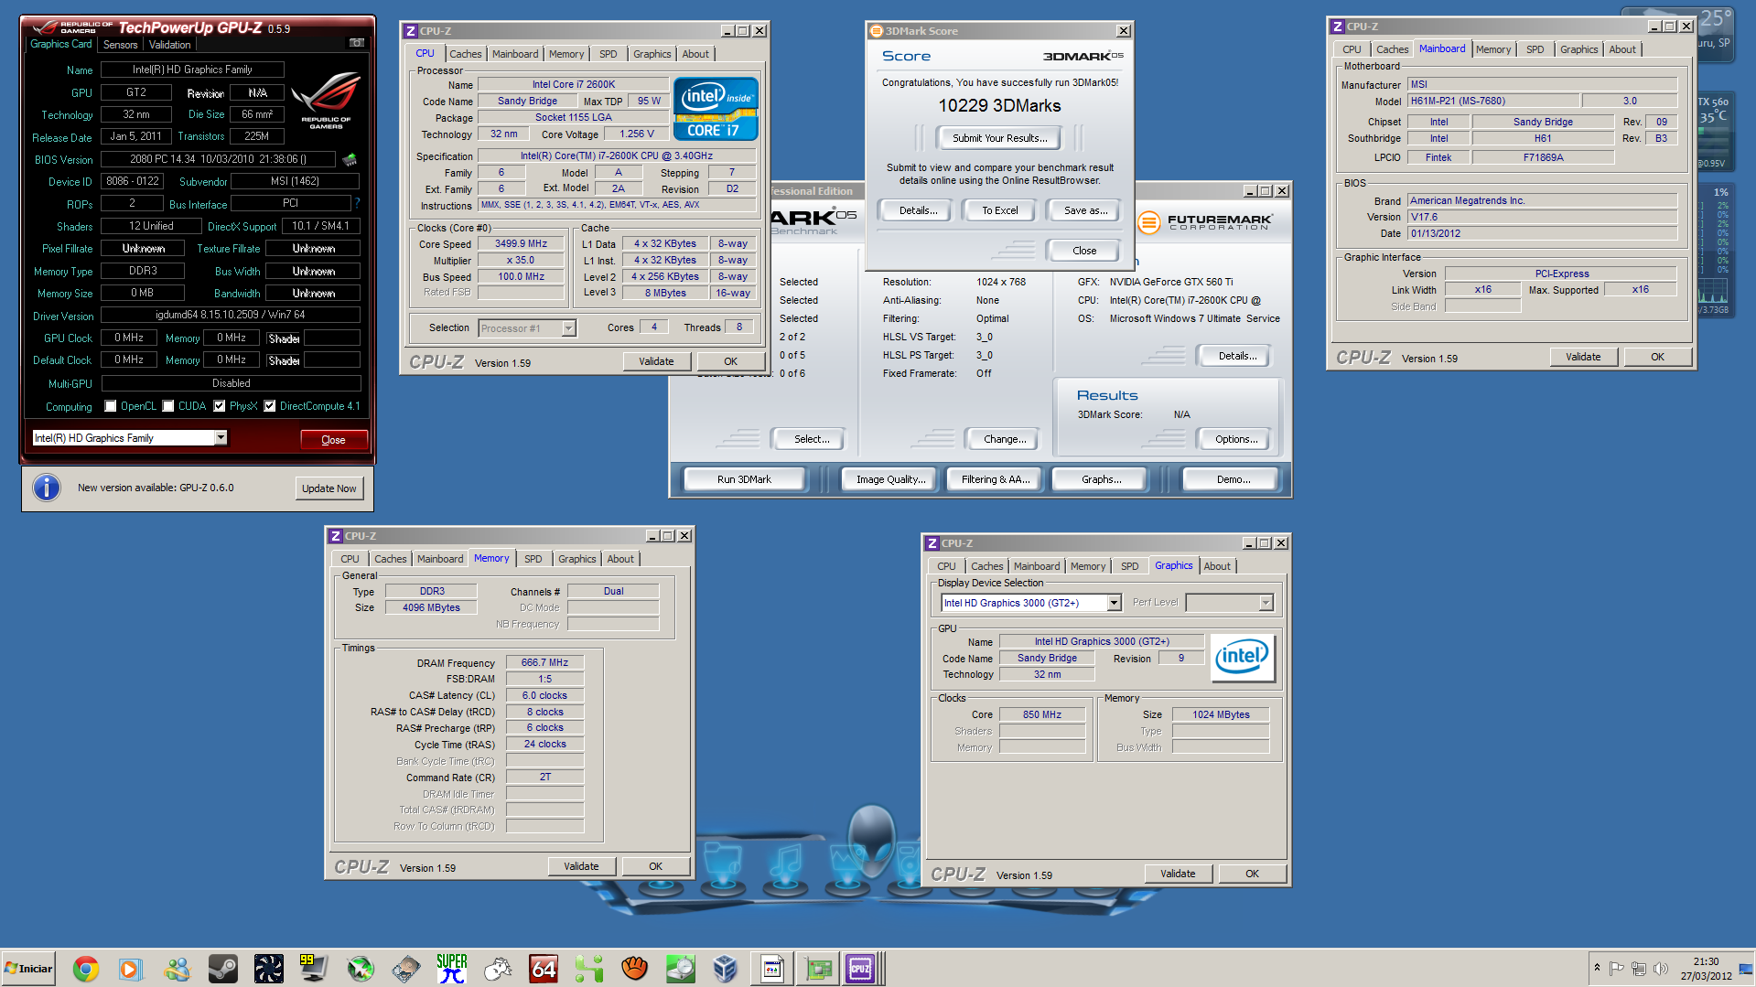Open the hard disk utility taskbar icon
Viewport: 1756px width, 987px height.
[405, 968]
